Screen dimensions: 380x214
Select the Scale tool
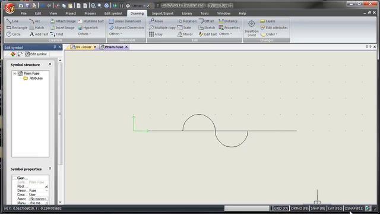point(184,28)
